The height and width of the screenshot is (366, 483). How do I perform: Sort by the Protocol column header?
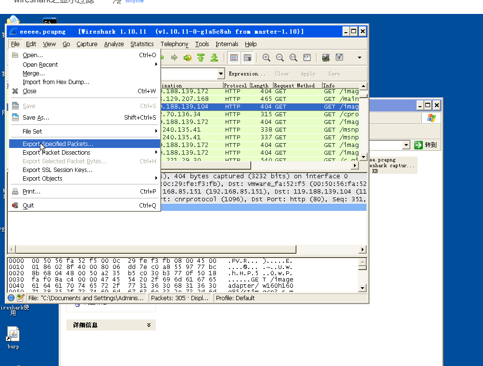click(x=236, y=85)
